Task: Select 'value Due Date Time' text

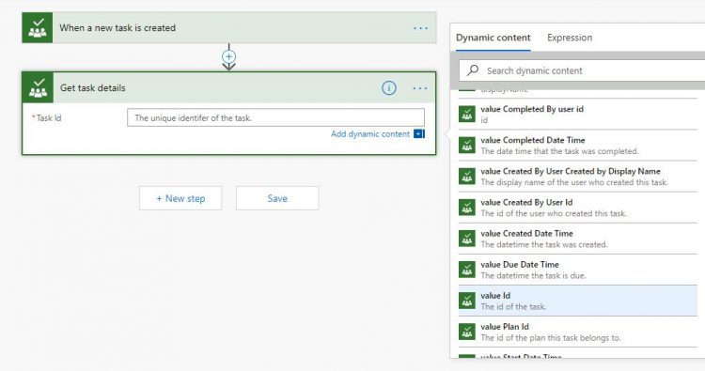Action: 520,265
